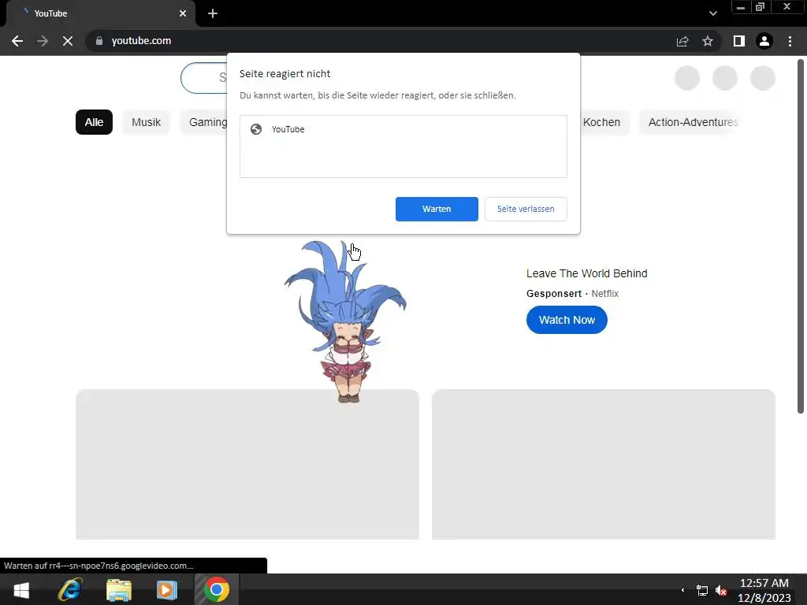Select the Musik filter chip
Screen dimensions: 807x605
click(146, 122)
